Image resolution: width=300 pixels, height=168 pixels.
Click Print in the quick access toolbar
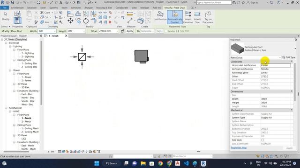click(x=38, y=2)
